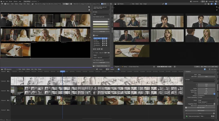Open the Render menu

point(11,1)
